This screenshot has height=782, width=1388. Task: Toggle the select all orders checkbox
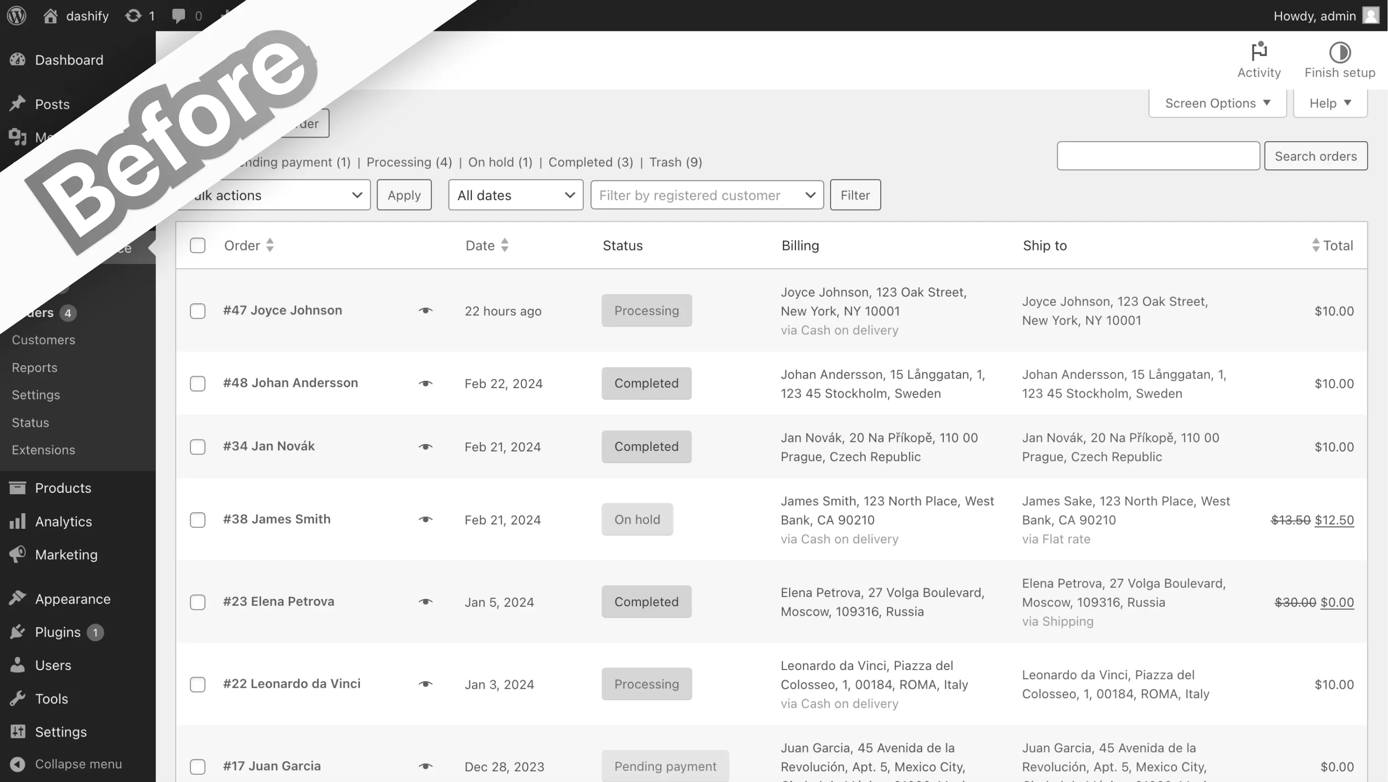click(x=197, y=245)
